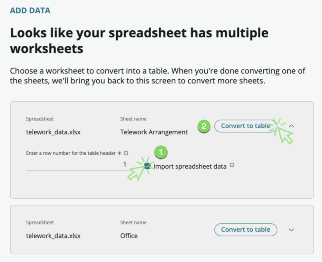This screenshot has width=322, height=262.
Task: Select the Telework Arrangement sheet name
Action: (x=154, y=132)
